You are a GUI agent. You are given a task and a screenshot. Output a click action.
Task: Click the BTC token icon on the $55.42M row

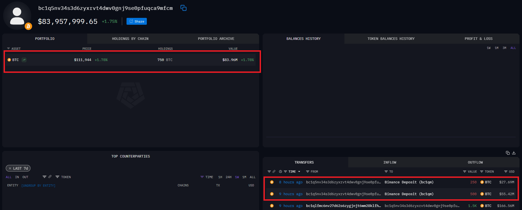click(x=482, y=194)
